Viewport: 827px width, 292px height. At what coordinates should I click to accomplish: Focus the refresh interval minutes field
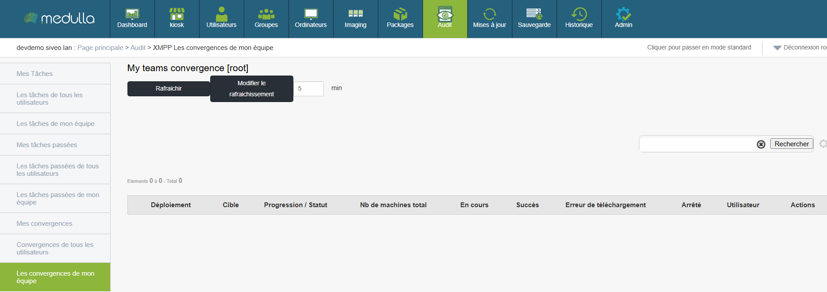[x=309, y=89]
